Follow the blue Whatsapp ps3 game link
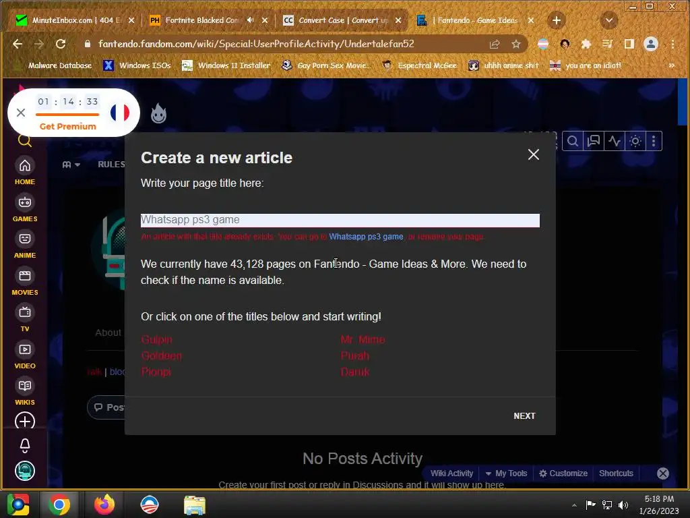The height and width of the screenshot is (518, 690). click(x=366, y=237)
